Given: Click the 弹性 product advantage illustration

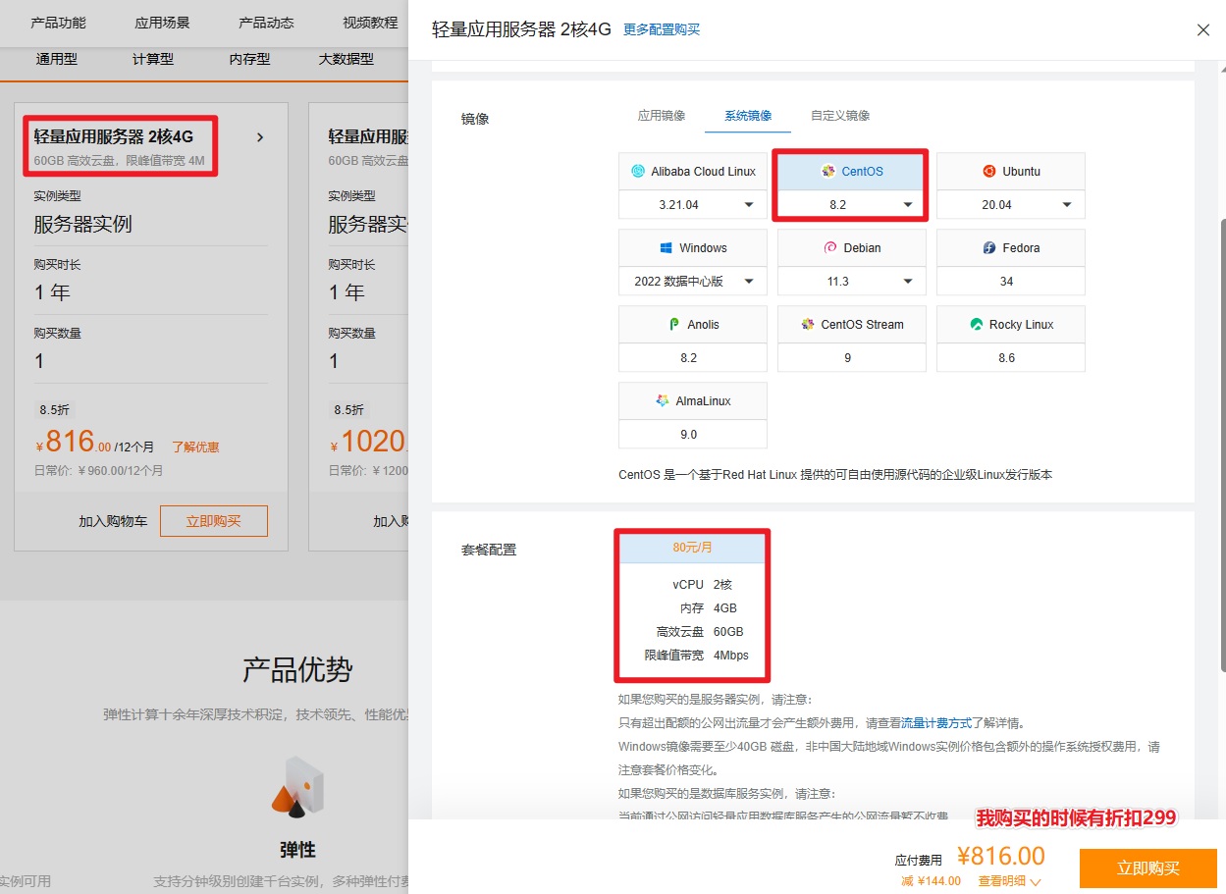Looking at the screenshot, I should 297,786.
